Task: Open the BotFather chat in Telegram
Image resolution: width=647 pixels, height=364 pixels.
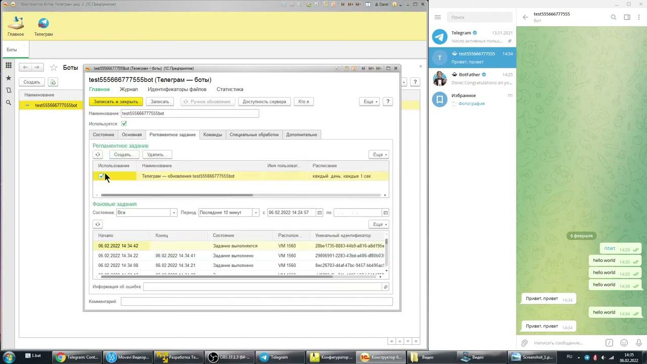Action: [x=472, y=78]
